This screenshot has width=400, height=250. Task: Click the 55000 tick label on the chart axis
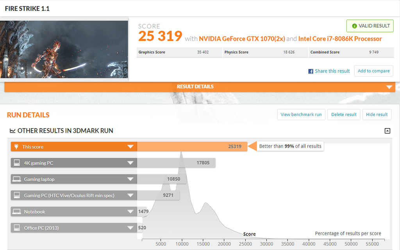(372, 244)
